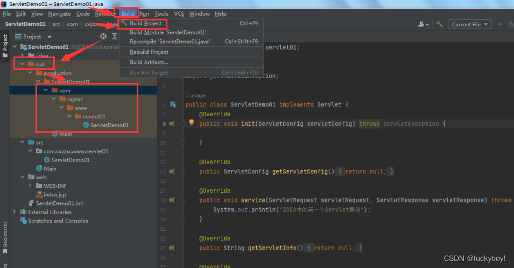The width and height of the screenshot is (514, 268).
Task: Click the Select Opened File crosshair icon
Action: [x=103, y=37]
